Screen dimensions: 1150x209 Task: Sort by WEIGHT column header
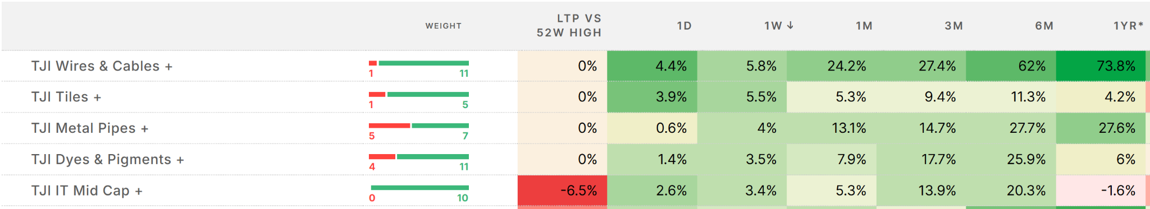(443, 26)
